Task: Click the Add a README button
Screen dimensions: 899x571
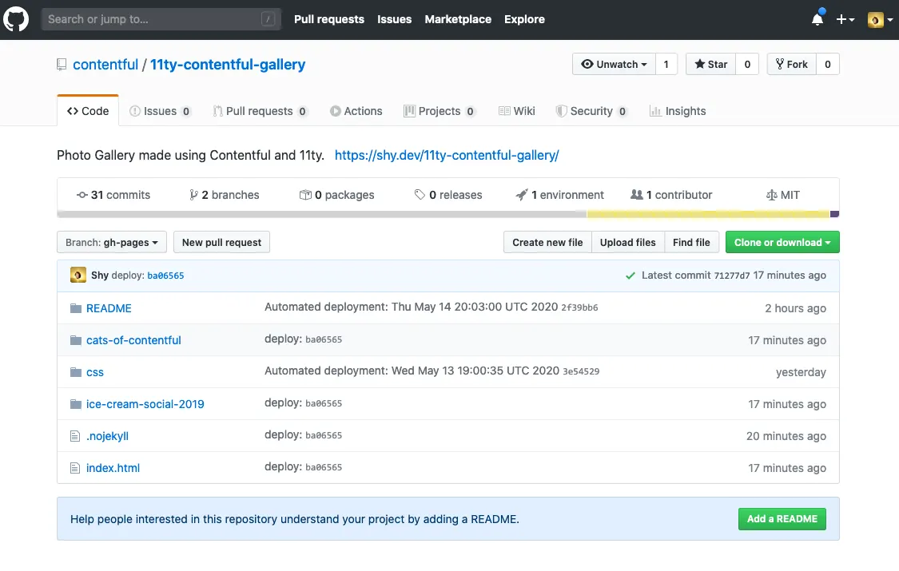Action: click(782, 519)
